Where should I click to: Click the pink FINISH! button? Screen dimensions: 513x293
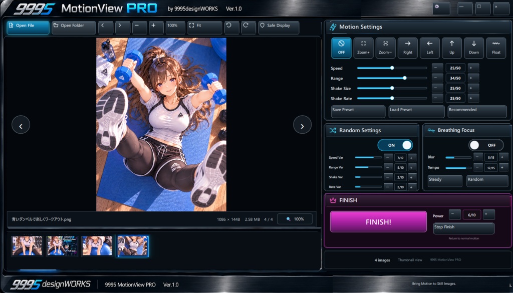[378, 222]
